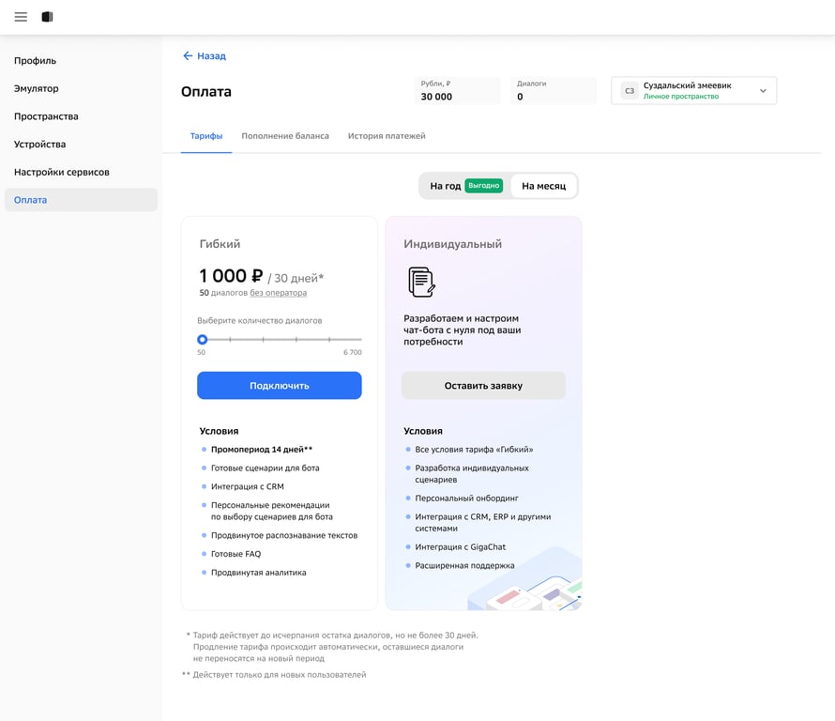Click the Оставить заявку button
835x721 pixels.
tap(483, 386)
